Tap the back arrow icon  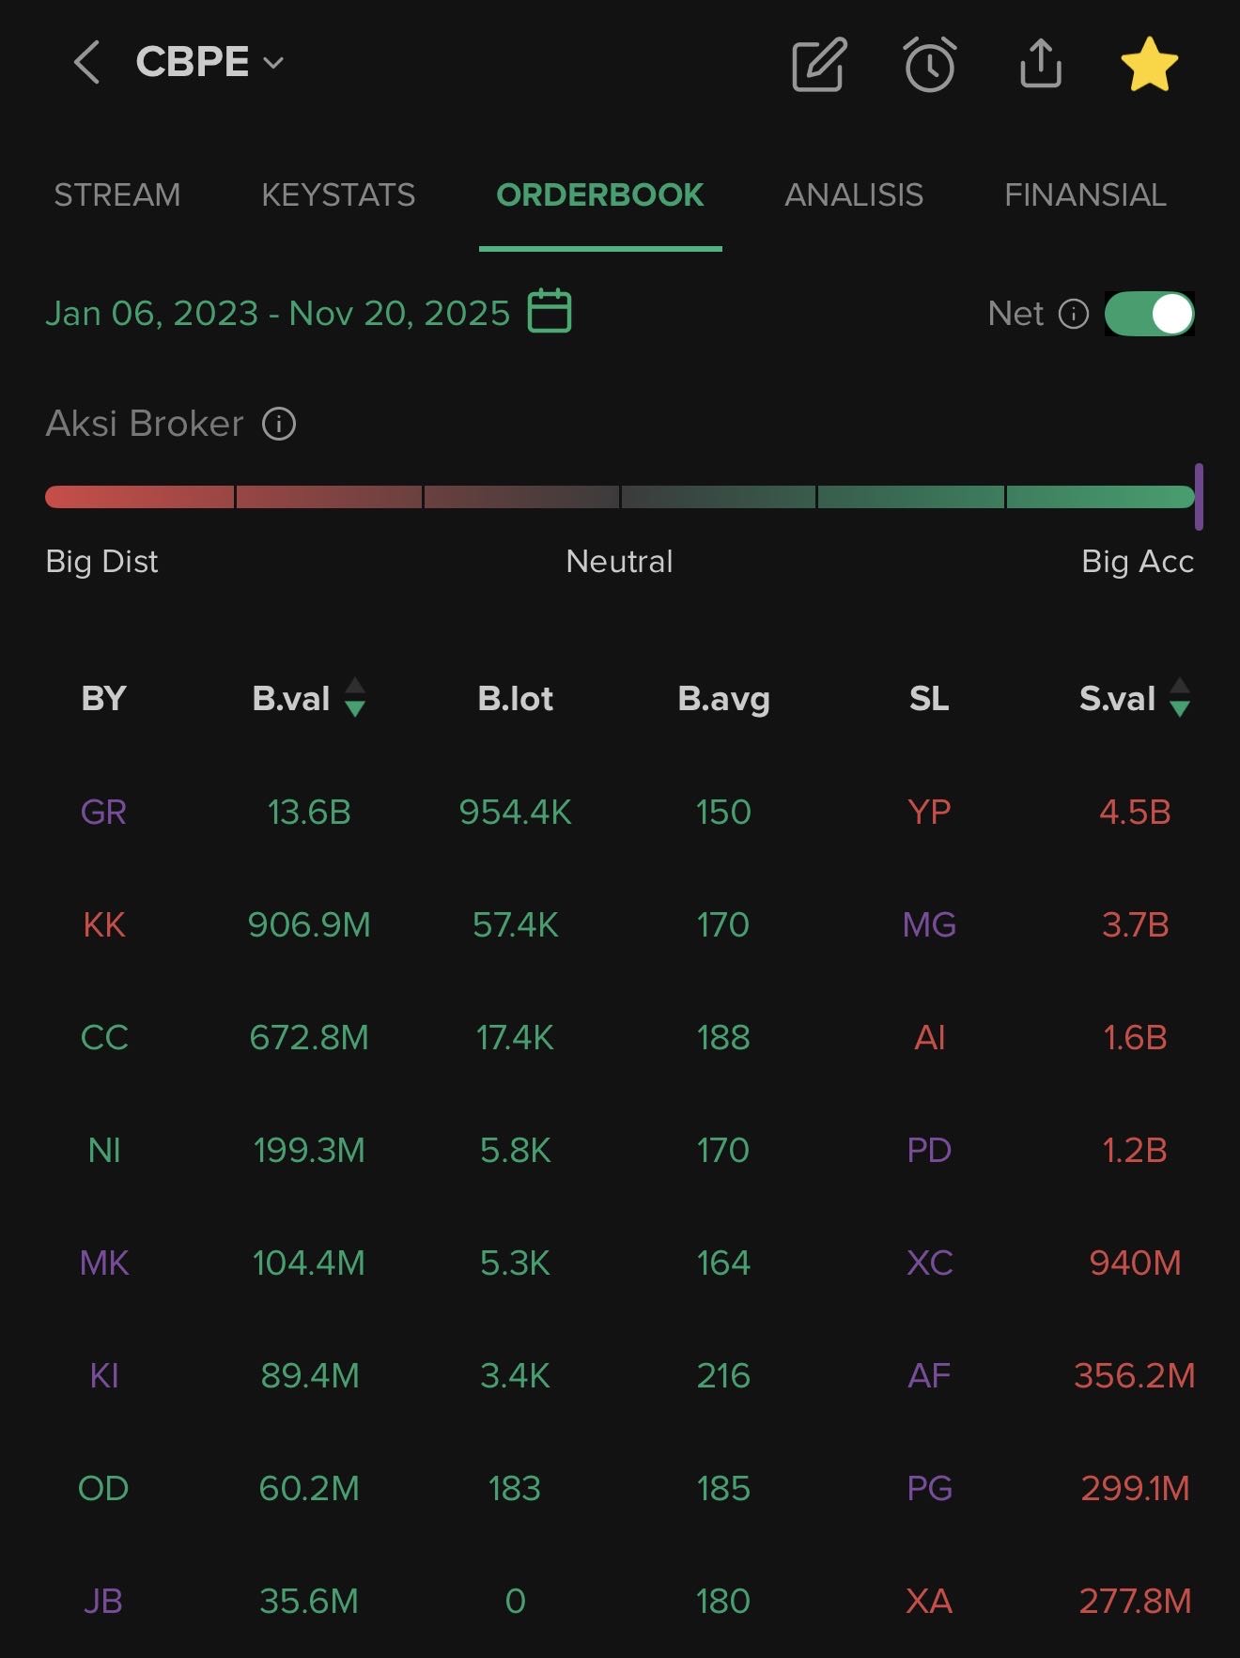coord(86,63)
